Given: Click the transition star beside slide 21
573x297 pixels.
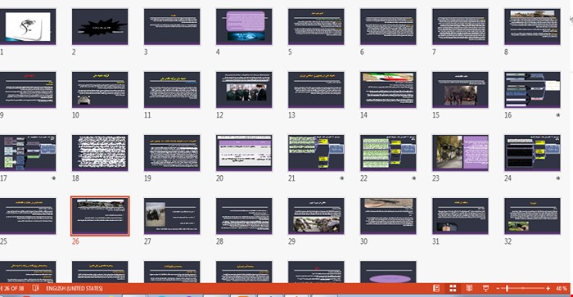Looking at the screenshot, I should click(x=341, y=178).
